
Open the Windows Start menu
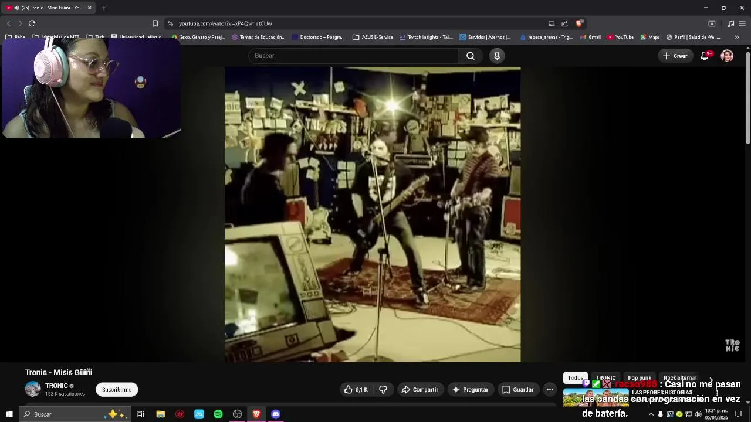click(9, 414)
